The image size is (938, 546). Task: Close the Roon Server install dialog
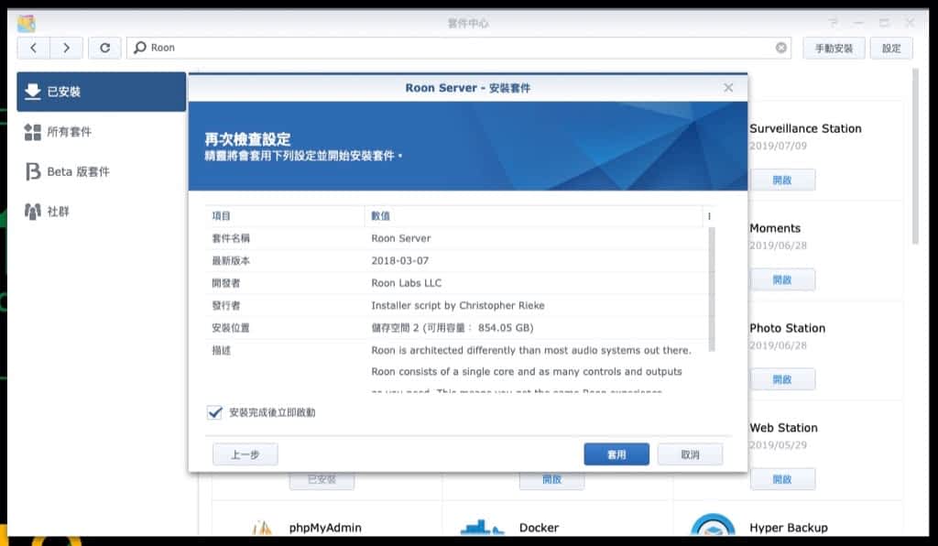(728, 88)
